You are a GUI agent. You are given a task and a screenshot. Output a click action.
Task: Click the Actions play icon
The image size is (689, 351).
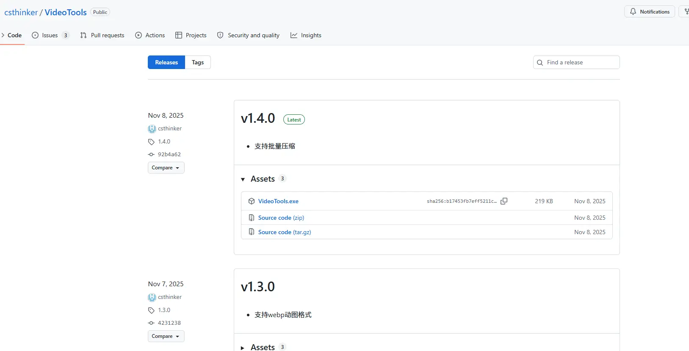pos(138,35)
